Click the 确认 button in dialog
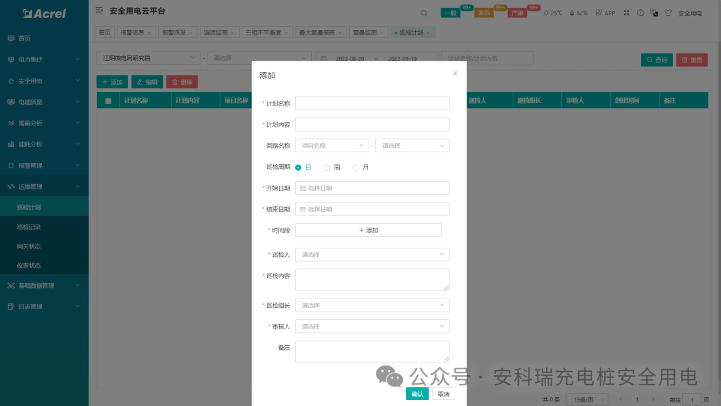 point(417,394)
